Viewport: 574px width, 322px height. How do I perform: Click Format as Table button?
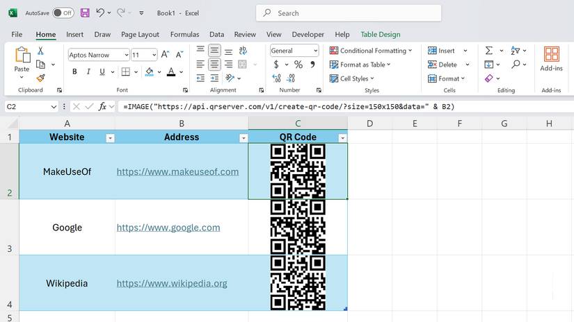[360, 65]
